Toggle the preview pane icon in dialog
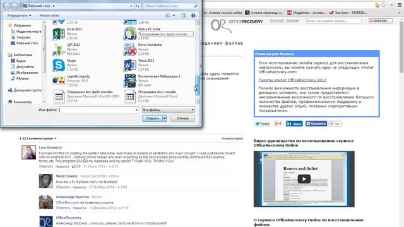404x227 pixels. click(x=183, y=15)
